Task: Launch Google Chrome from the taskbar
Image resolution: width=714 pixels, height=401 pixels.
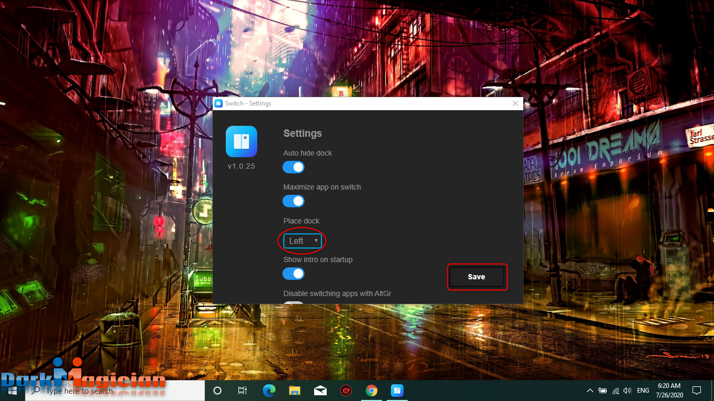Action: [372, 391]
